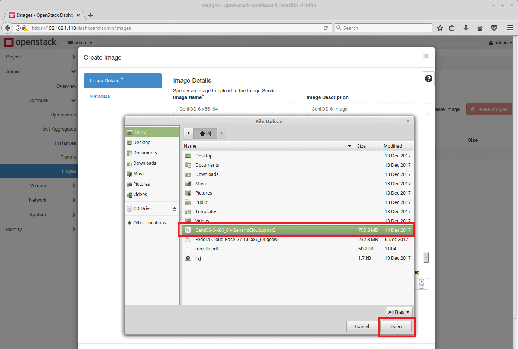Select Identity in the sidebar menu

pos(14,229)
